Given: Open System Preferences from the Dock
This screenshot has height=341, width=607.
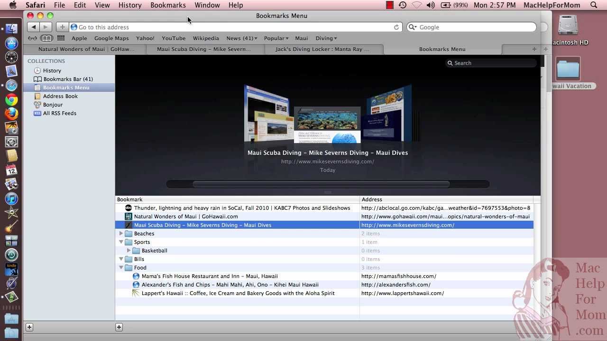Looking at the screenshot, I should coord(11,142).
